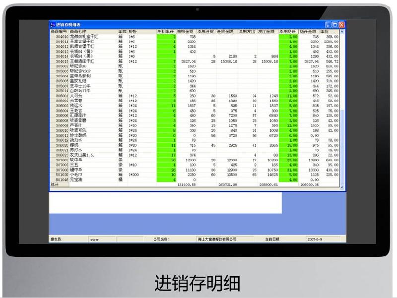Close the 进销存明细表 window
Image resolution: width=397 pixels, height=298 pixels.
(341, 24)
